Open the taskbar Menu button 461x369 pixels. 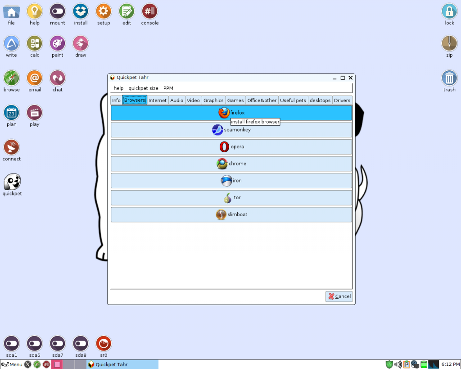click(x=12, y=364)
